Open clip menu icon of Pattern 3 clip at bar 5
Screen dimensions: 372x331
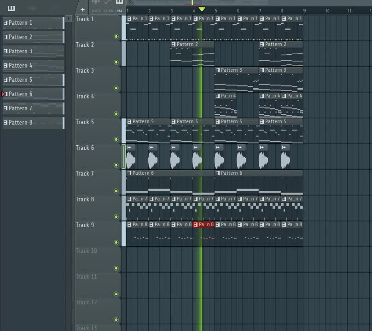pos(218,70)
